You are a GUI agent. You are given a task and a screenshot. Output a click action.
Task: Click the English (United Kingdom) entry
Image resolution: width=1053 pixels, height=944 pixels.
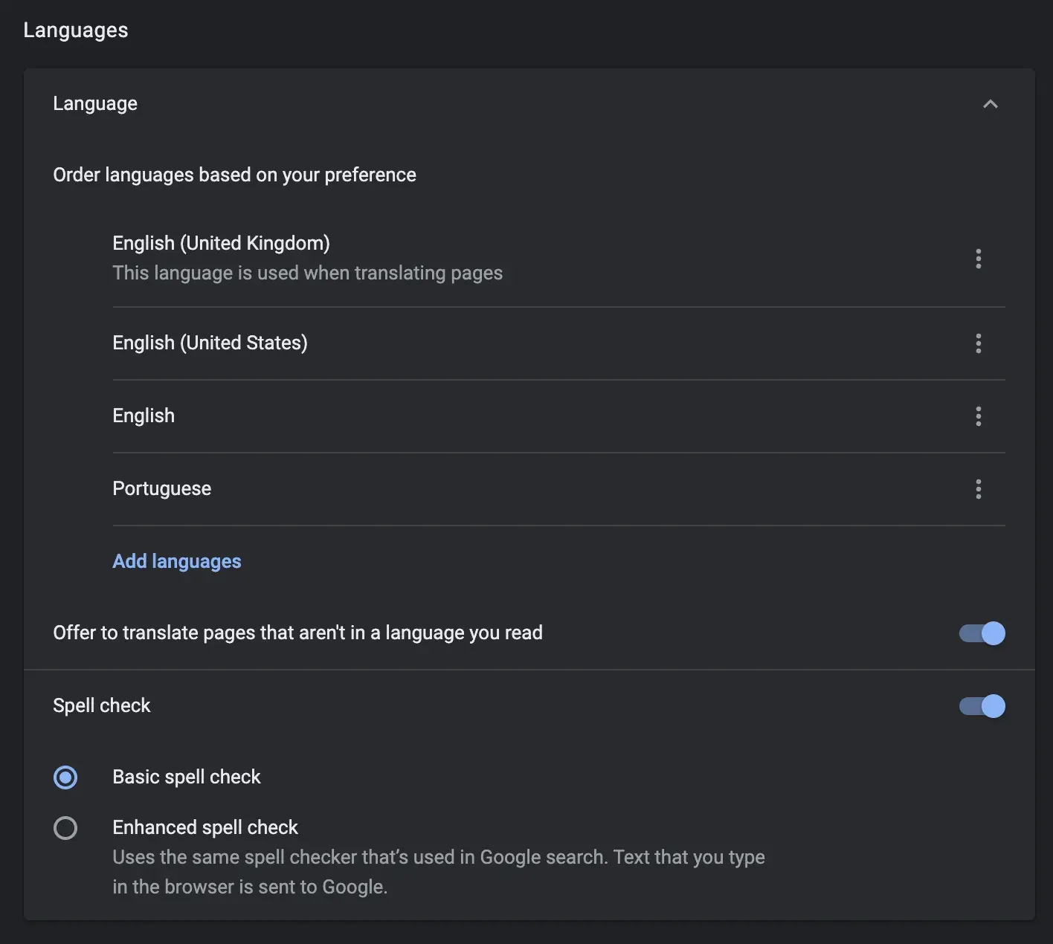(x=221, y=242)
